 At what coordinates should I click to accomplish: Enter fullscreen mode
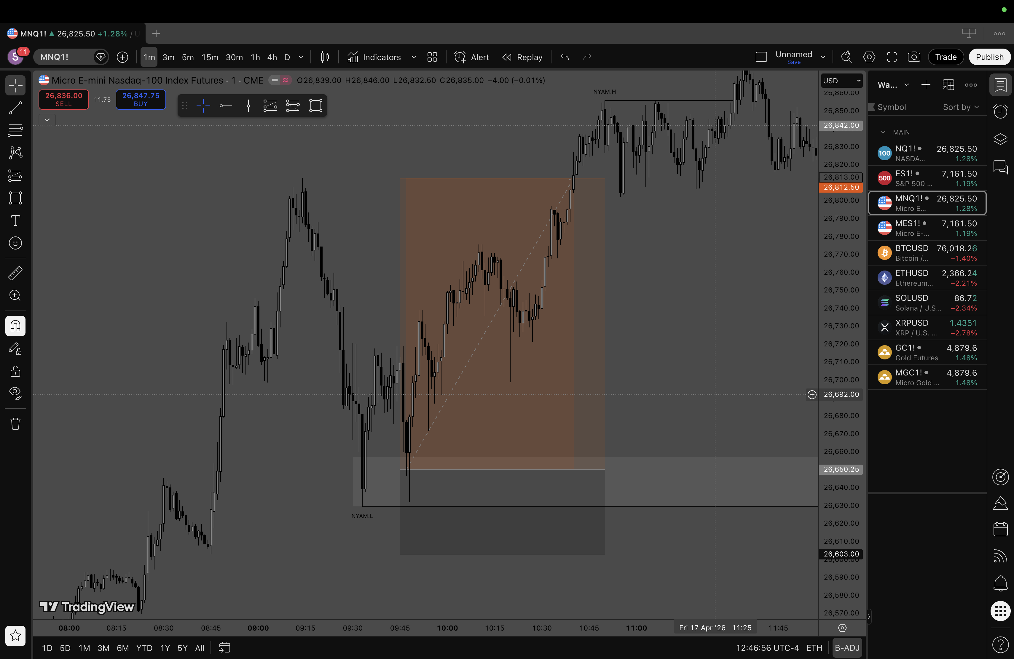point(892,57)
